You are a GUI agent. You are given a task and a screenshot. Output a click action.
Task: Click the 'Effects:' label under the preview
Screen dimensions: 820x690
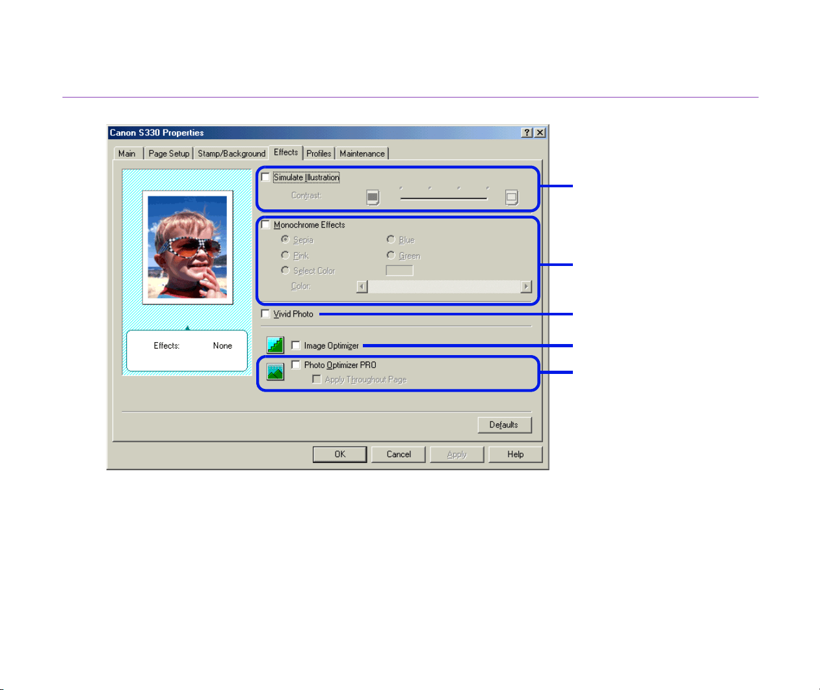(166, 345)
